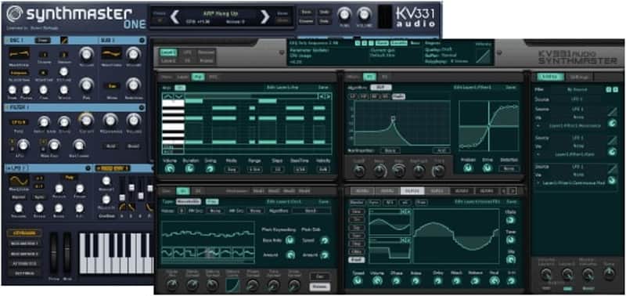Viewport: 626px width, 296px height.
Task: Open Arp Range dropdown
Action: pyautogui.click(x=254, y=169)
